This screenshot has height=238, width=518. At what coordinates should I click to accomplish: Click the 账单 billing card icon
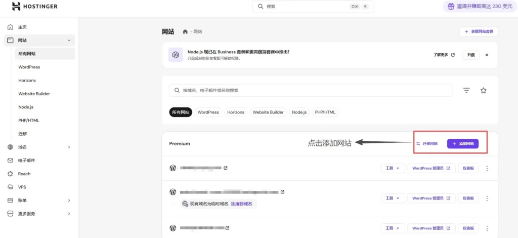point(10,201)
